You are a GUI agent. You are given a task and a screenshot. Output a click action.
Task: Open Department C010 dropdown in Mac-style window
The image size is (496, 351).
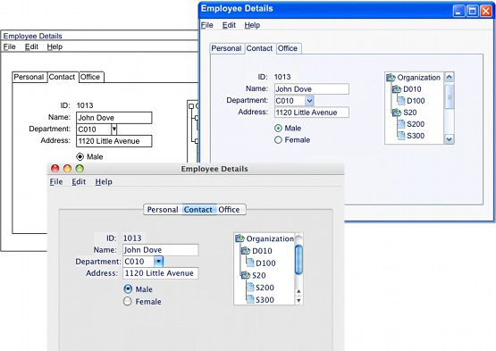point(158,261)
